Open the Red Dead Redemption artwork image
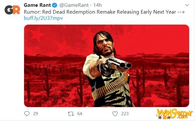Image resolution: width=195 pixels, height=121 pixels. (106, 66)
